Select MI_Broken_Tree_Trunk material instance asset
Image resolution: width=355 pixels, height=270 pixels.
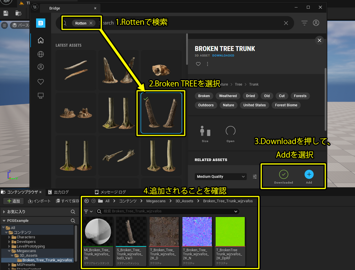point(98,241)
